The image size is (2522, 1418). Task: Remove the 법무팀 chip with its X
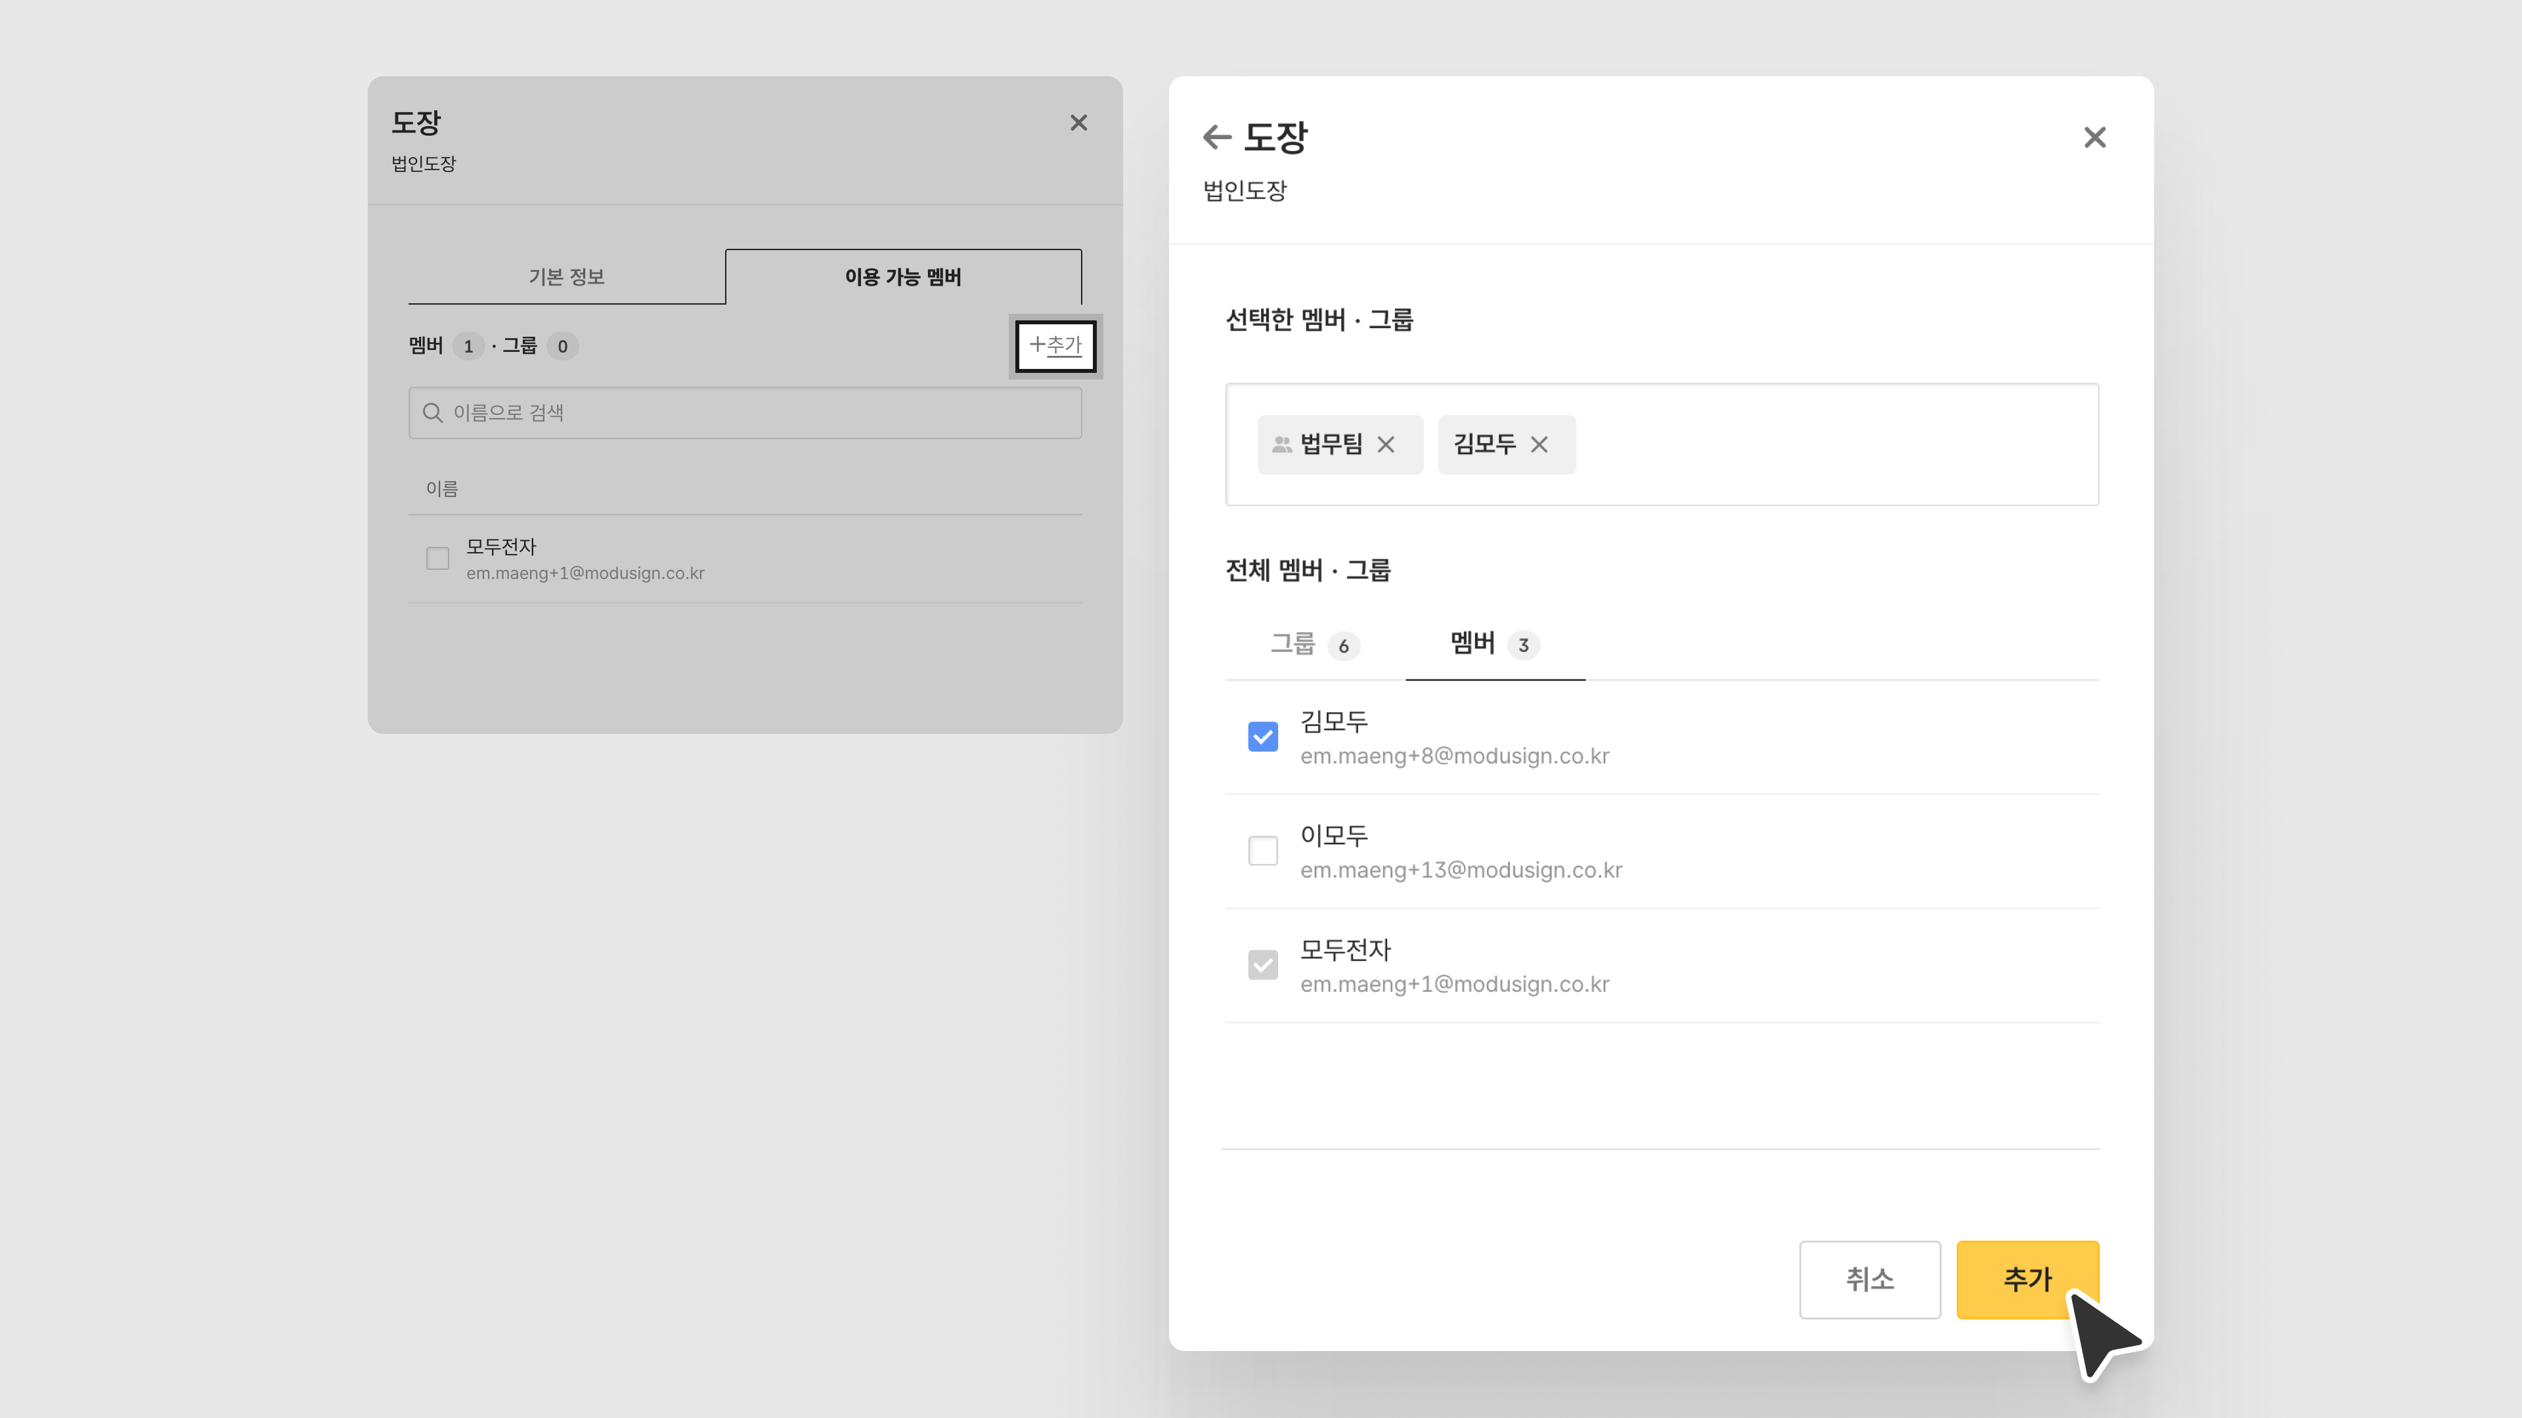tap(1385, 444)
